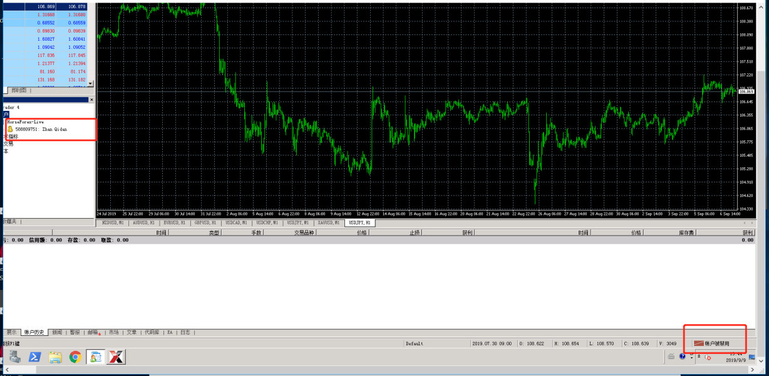
Task: Switch to the EURUSD,H1 chart tab
Action: point(174,222)
